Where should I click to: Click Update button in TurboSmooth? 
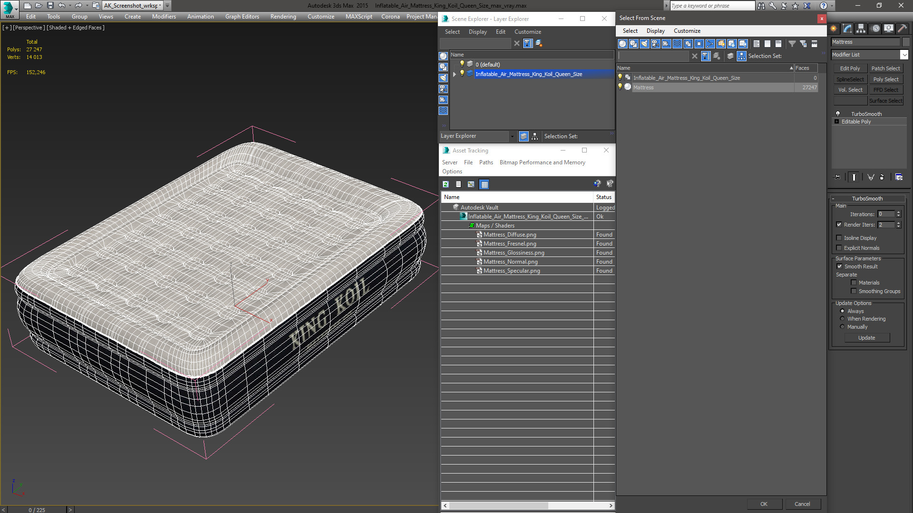pyautogui.click(x=867, y=338)
